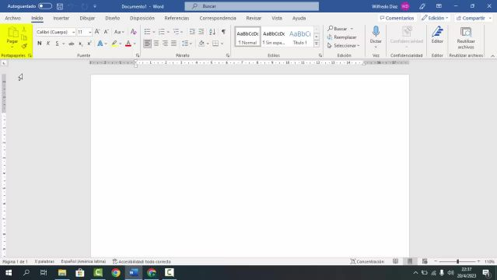Switch to Diseño tab
Viewport: 497px width, 280px height.
[x=113, y=18]
